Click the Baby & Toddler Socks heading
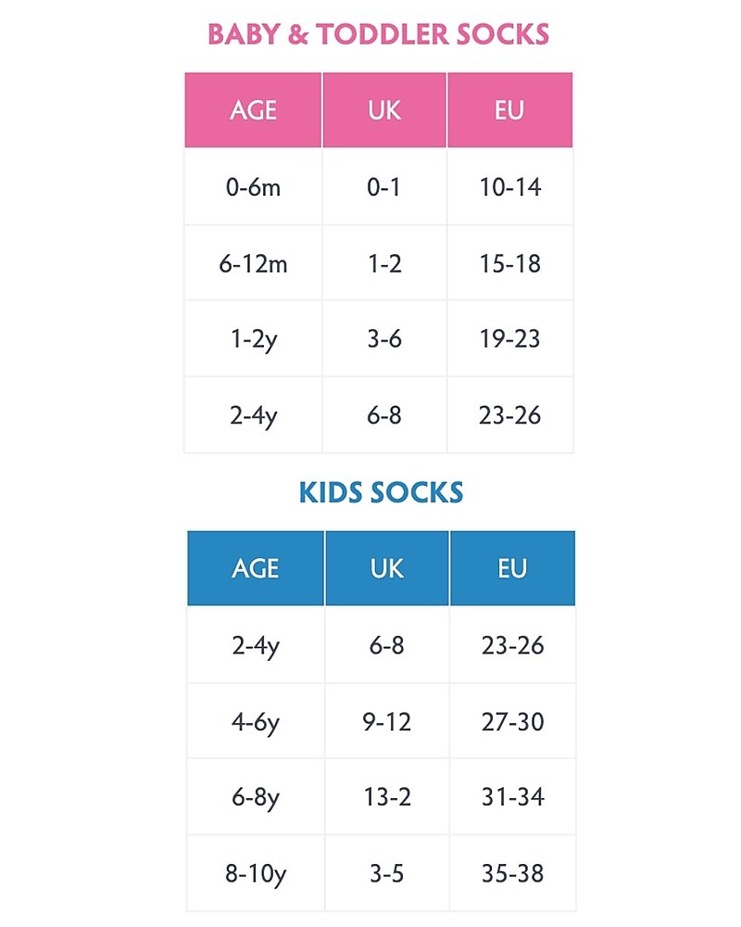This screenshot has width=741, height=927. [378, 34]
